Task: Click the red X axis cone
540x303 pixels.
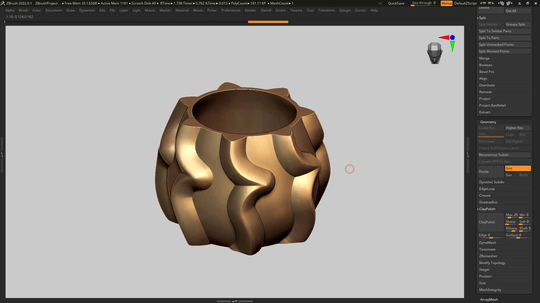Action: tap(444, 38)
